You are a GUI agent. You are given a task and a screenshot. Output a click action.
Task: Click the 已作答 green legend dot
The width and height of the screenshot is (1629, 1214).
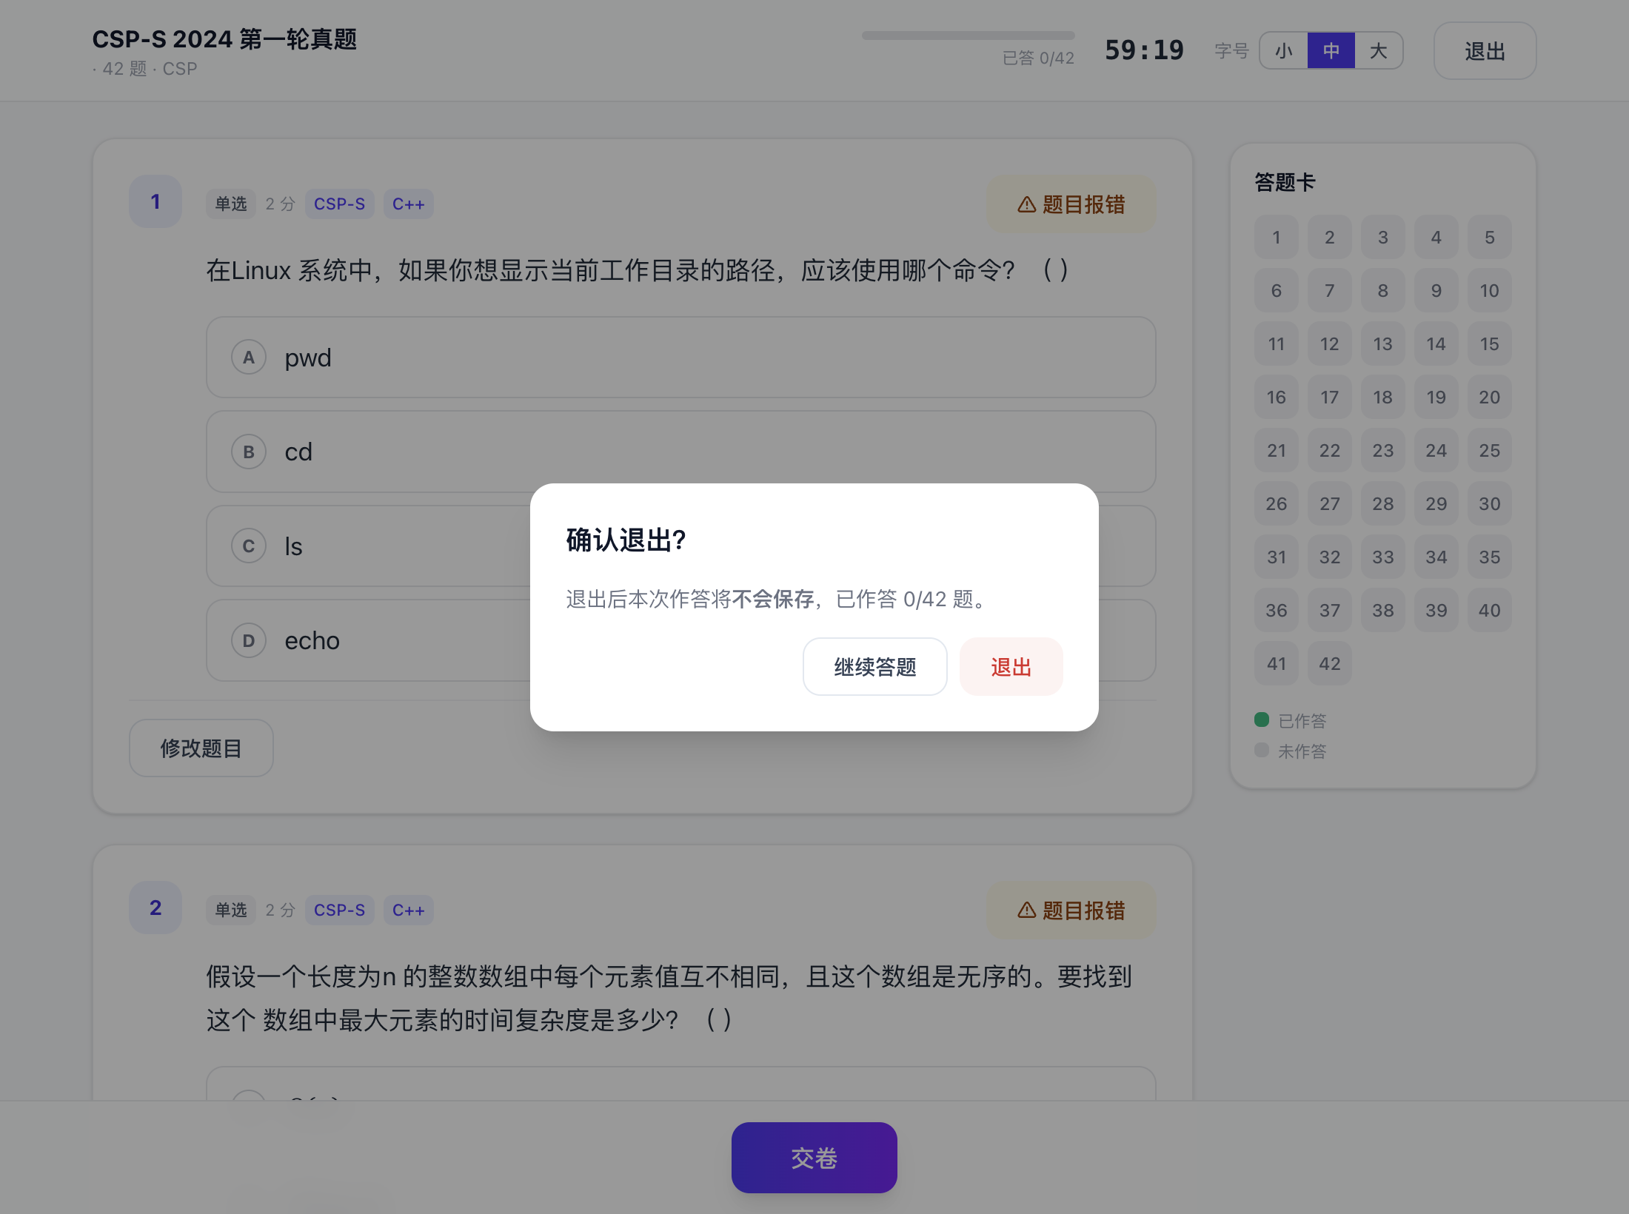pyautogui.click(x=1262, y=720)
